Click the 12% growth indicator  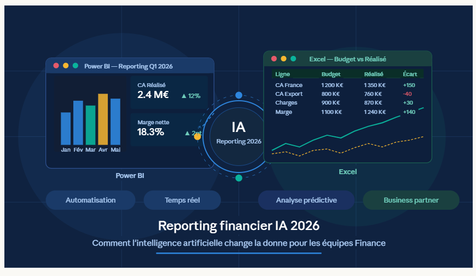pyautogui.click(x=191, y=96)
